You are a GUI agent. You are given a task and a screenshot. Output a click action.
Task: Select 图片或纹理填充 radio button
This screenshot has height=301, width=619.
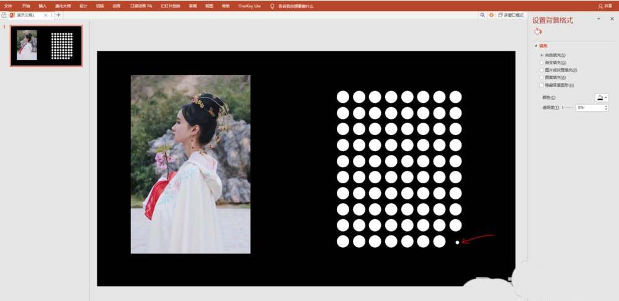pyautogui.click(x=541, y=70)
